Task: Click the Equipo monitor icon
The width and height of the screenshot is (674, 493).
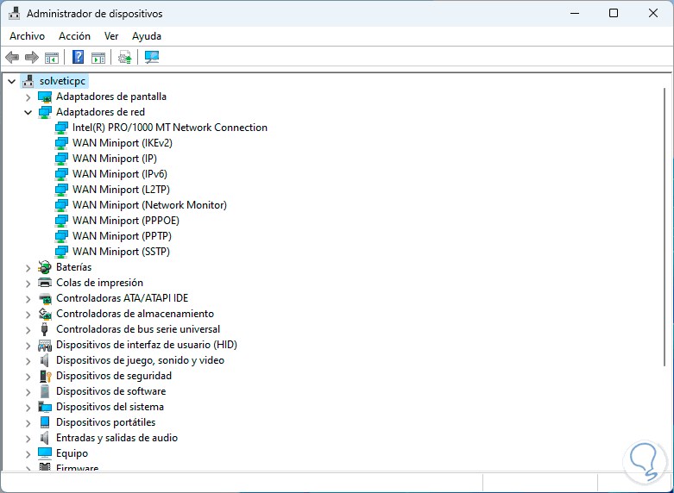Action: click(45, 453)
